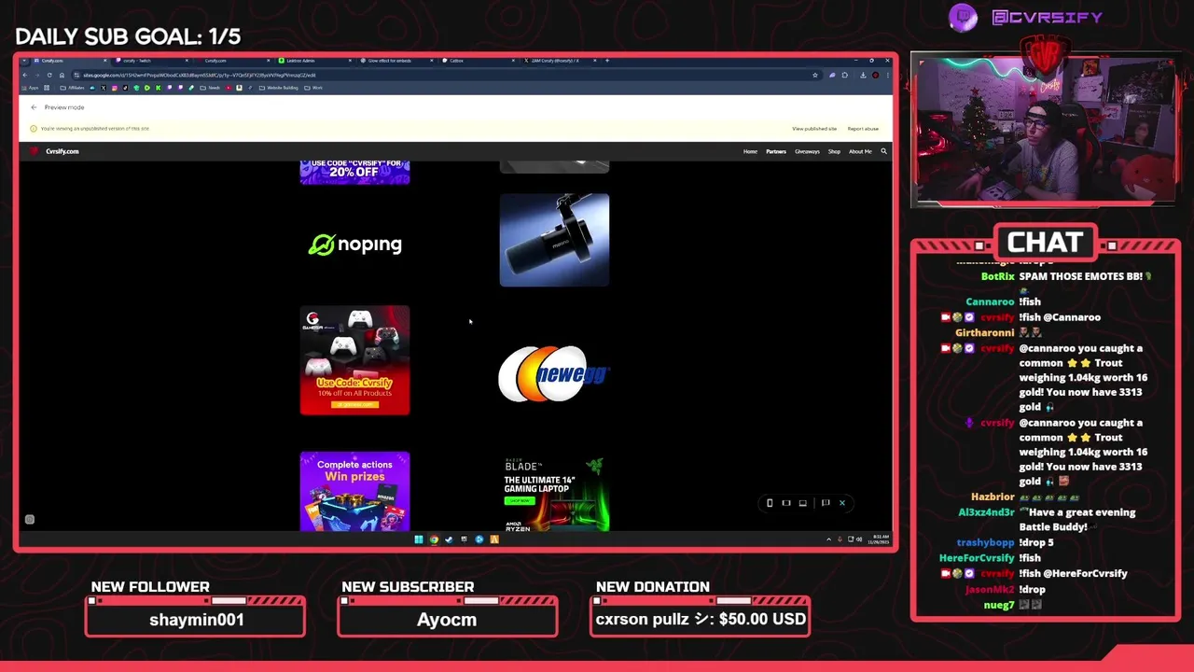Screen dimensions: 1194x672
Task: Click Cannaroo's name in chat
Action: [x=990, y=301]
